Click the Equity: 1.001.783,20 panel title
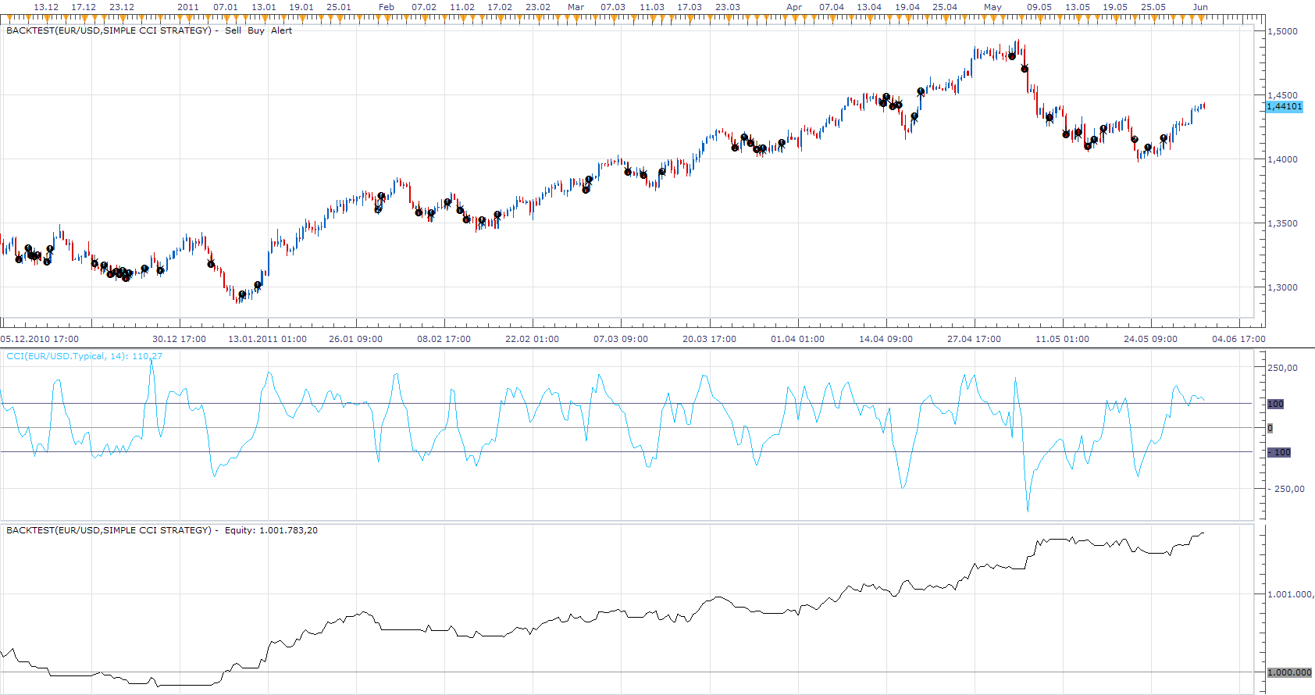 [271, 530]
